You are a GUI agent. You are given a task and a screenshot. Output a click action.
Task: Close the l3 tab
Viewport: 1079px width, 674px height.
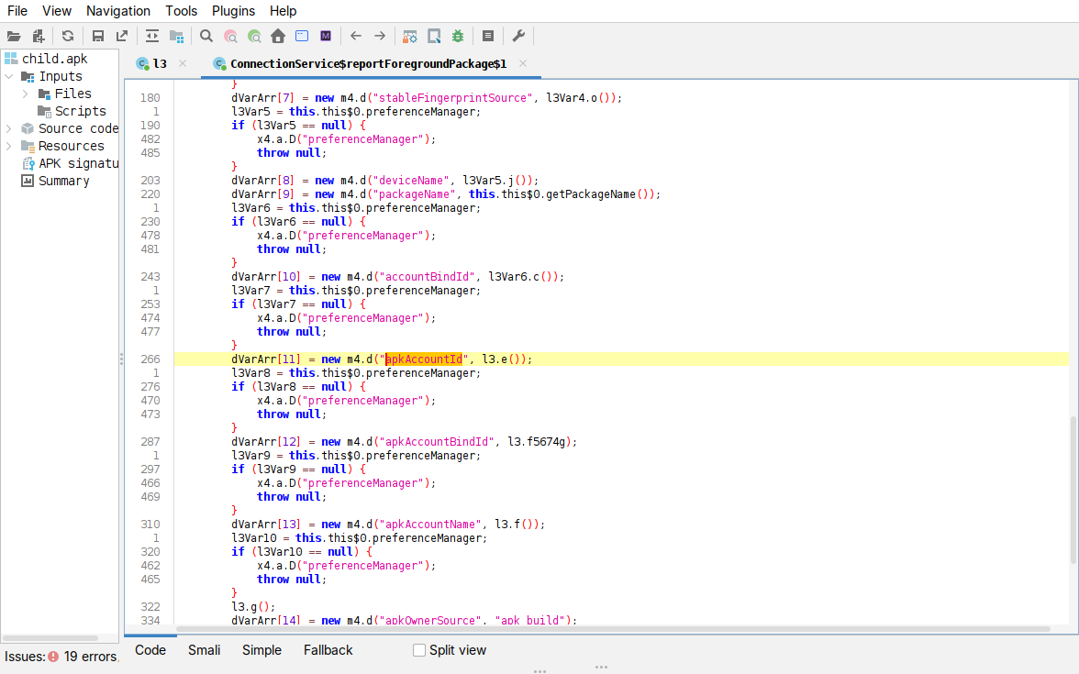point(183,63)
